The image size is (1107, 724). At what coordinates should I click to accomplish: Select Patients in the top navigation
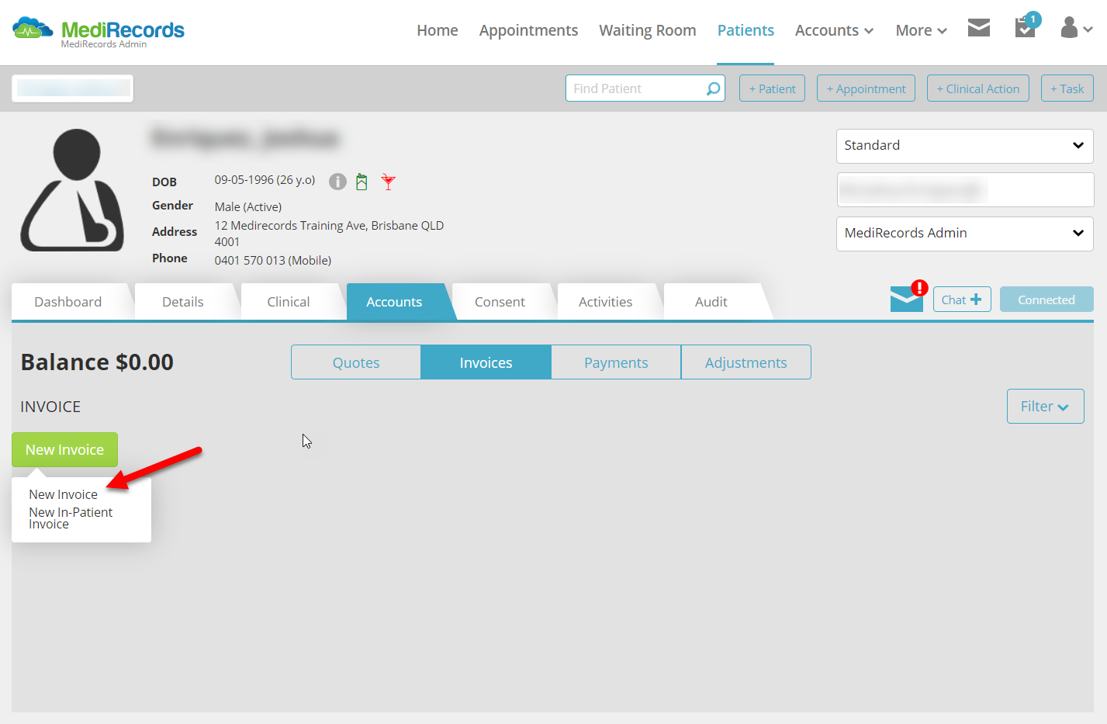click(745, 30)
